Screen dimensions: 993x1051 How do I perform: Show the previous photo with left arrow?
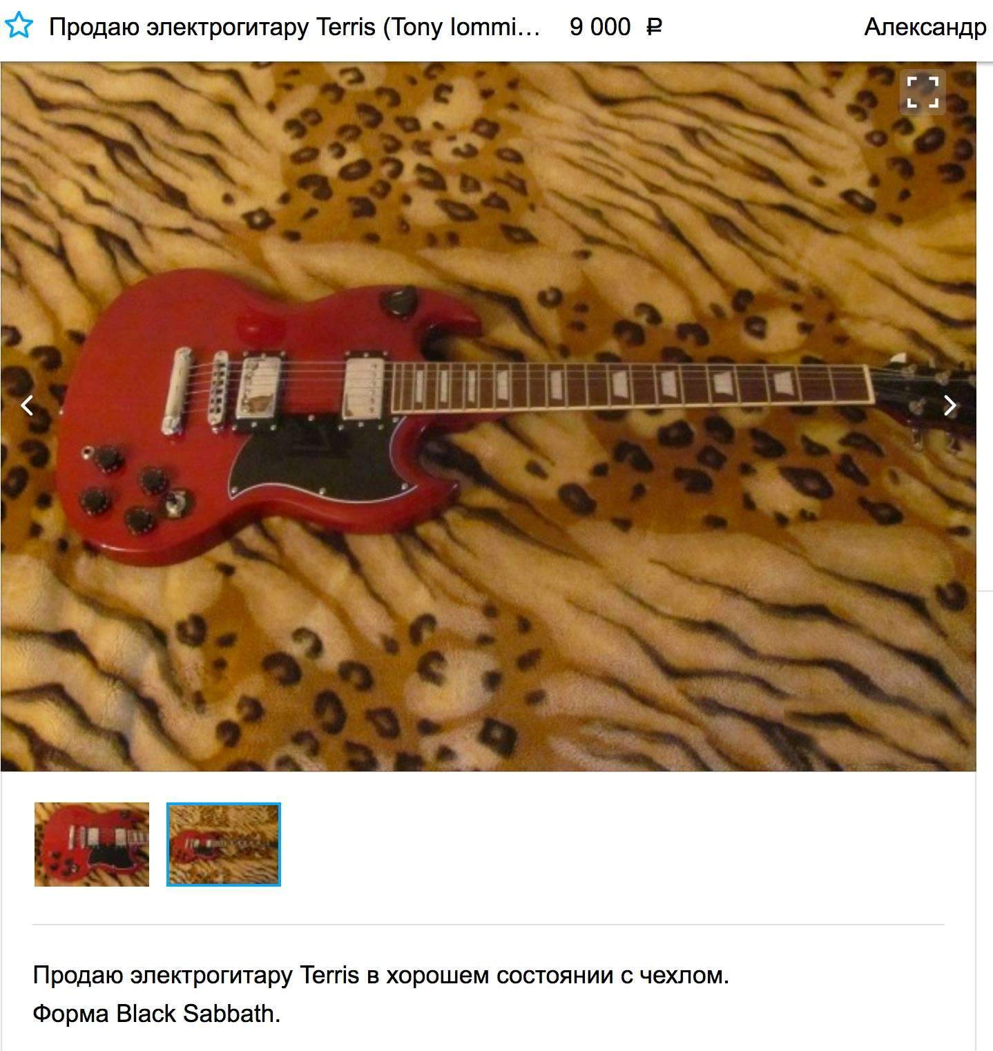click(27, 405)
